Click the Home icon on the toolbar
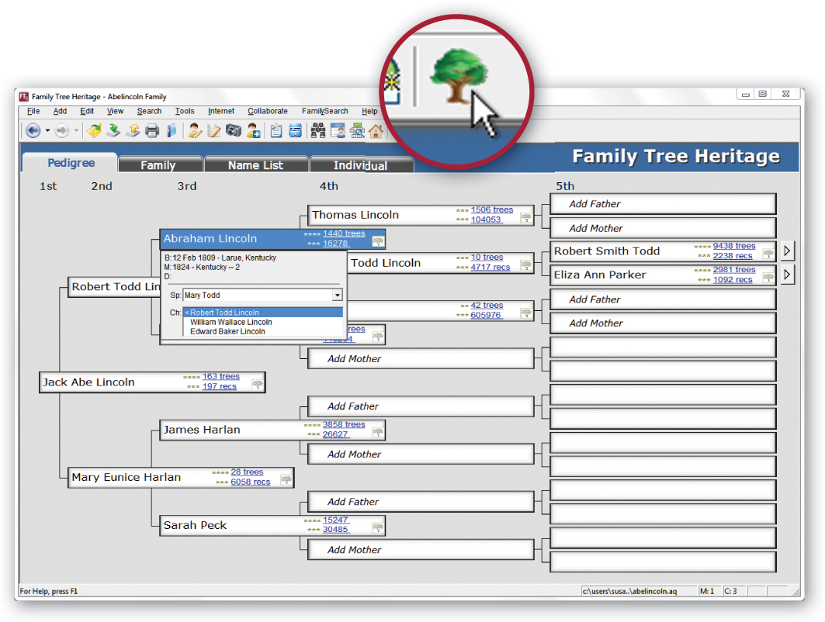The height and width of the screenshot is (622, 825). point(377,130)
